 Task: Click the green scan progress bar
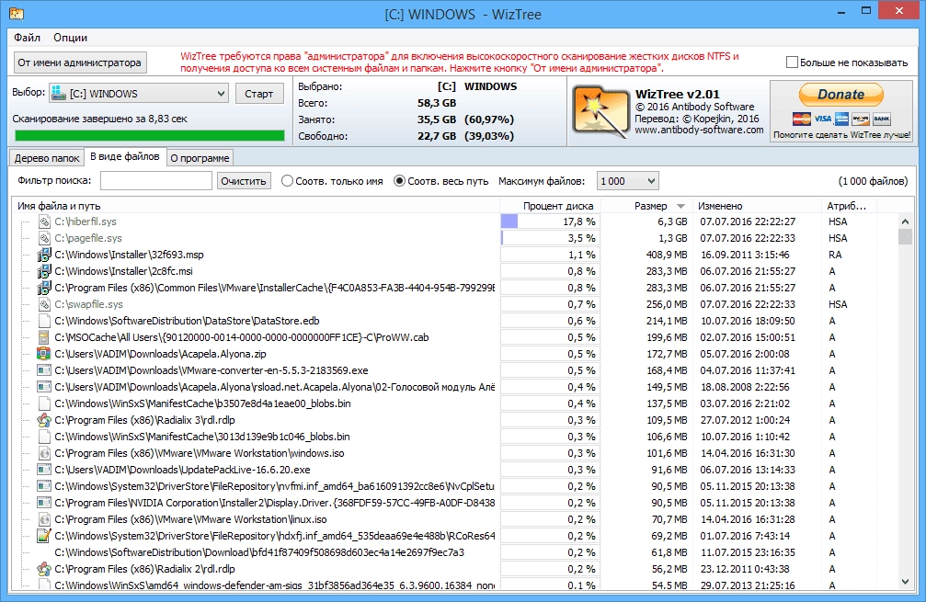[149, 136]
